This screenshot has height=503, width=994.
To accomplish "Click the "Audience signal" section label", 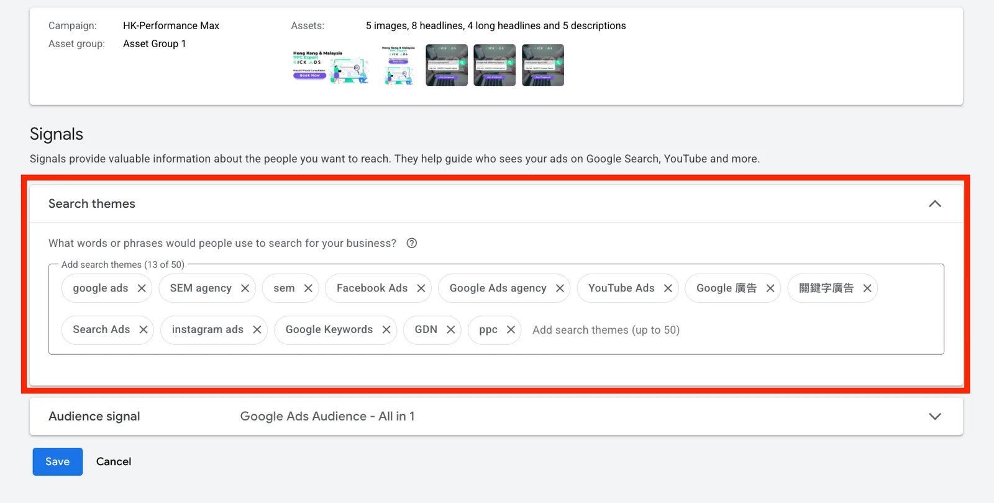I will pyautogui.click(x=94, y=417).
